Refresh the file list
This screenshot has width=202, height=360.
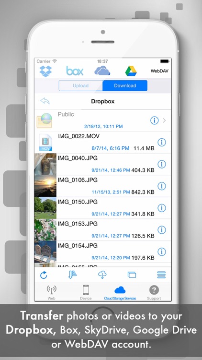[x=44, y=275]
